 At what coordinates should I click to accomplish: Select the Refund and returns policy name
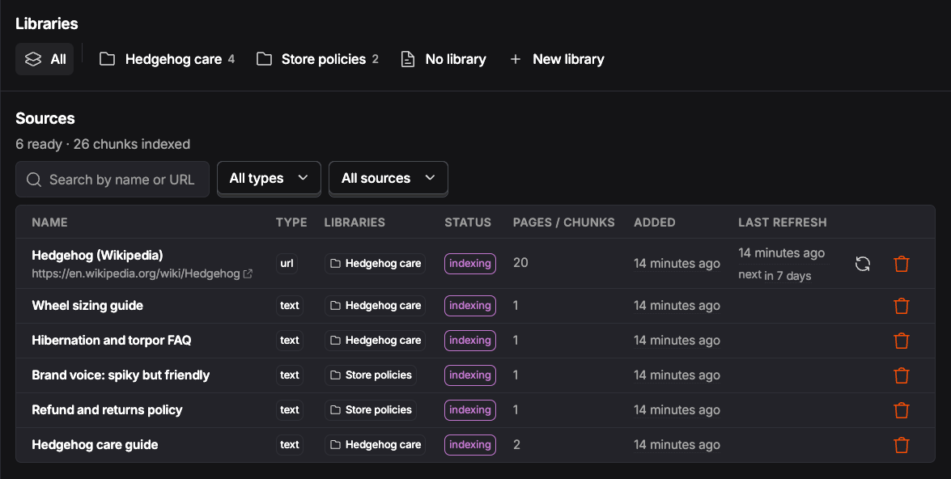(107, 410)
